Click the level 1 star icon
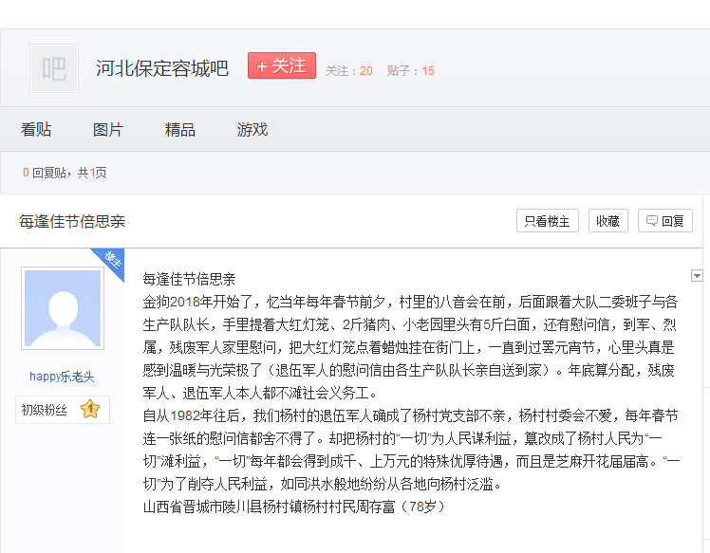The width and height of the screenshot is (710, 553). 89,410
